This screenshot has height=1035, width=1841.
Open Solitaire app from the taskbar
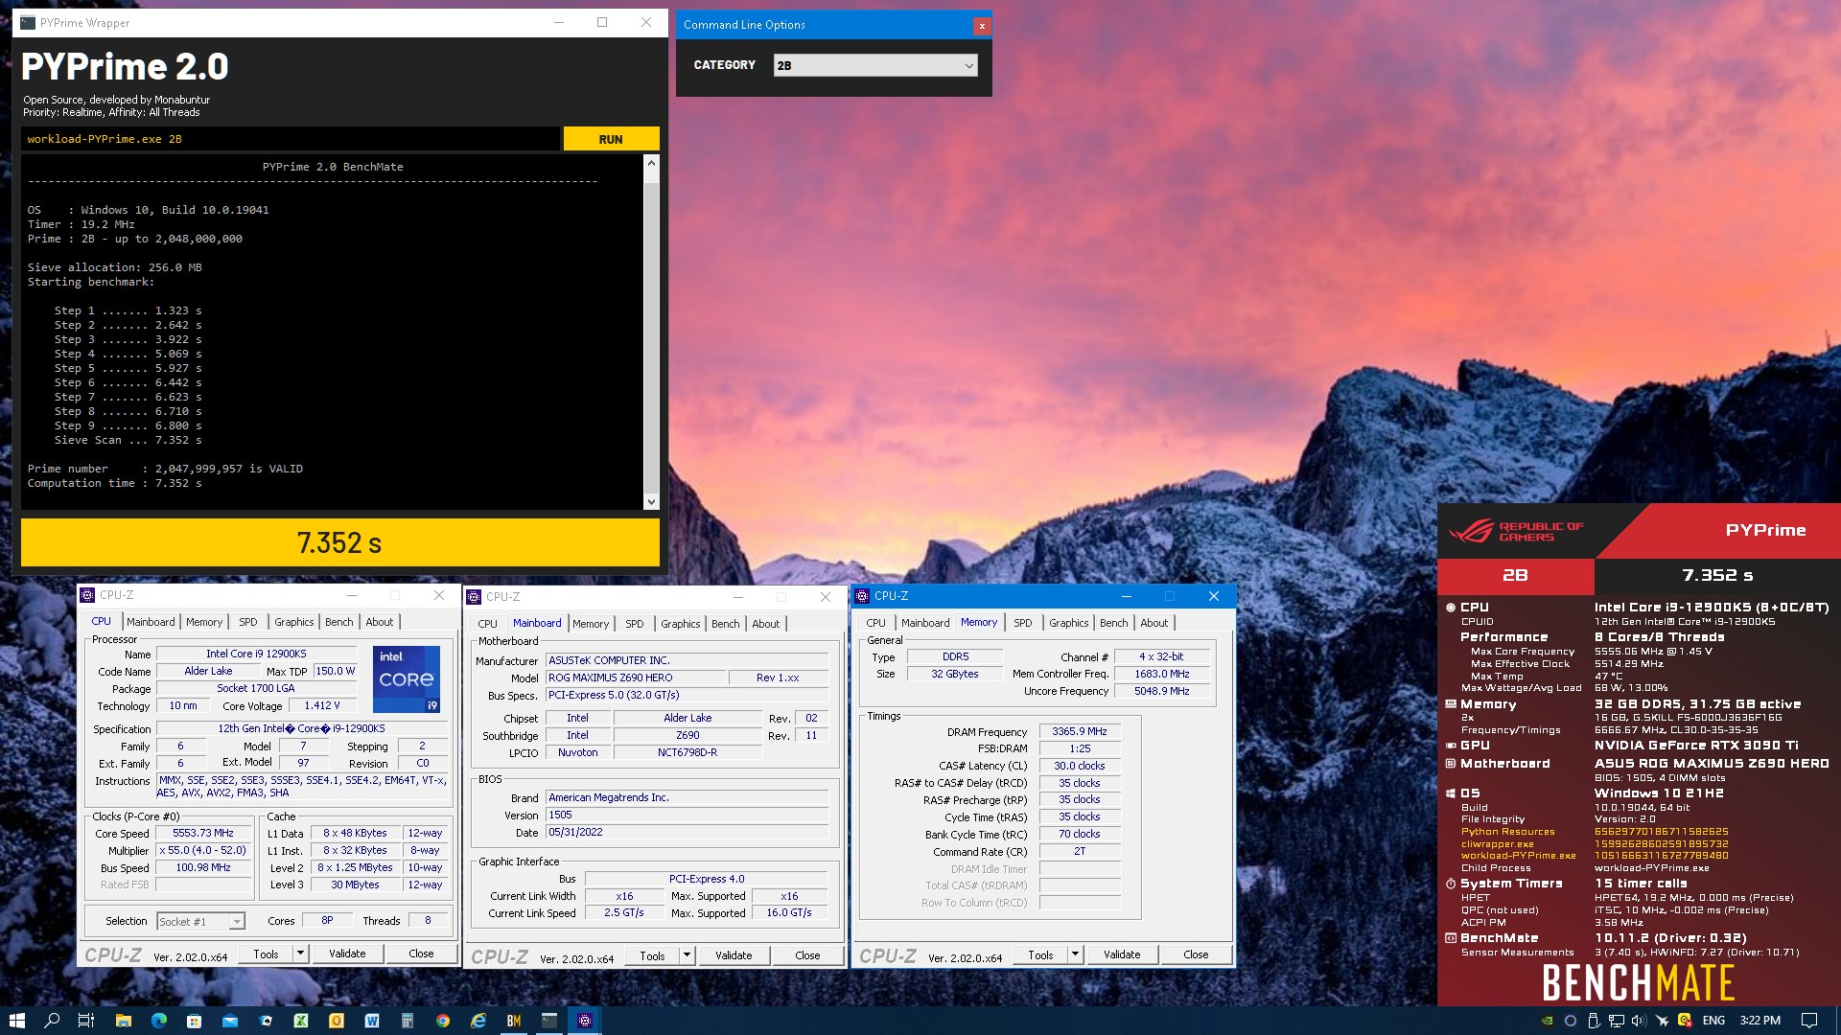(x=266, y=1021)
